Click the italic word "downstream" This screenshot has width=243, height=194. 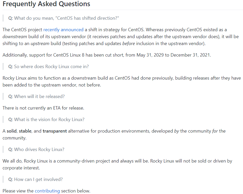click(15, 37)
